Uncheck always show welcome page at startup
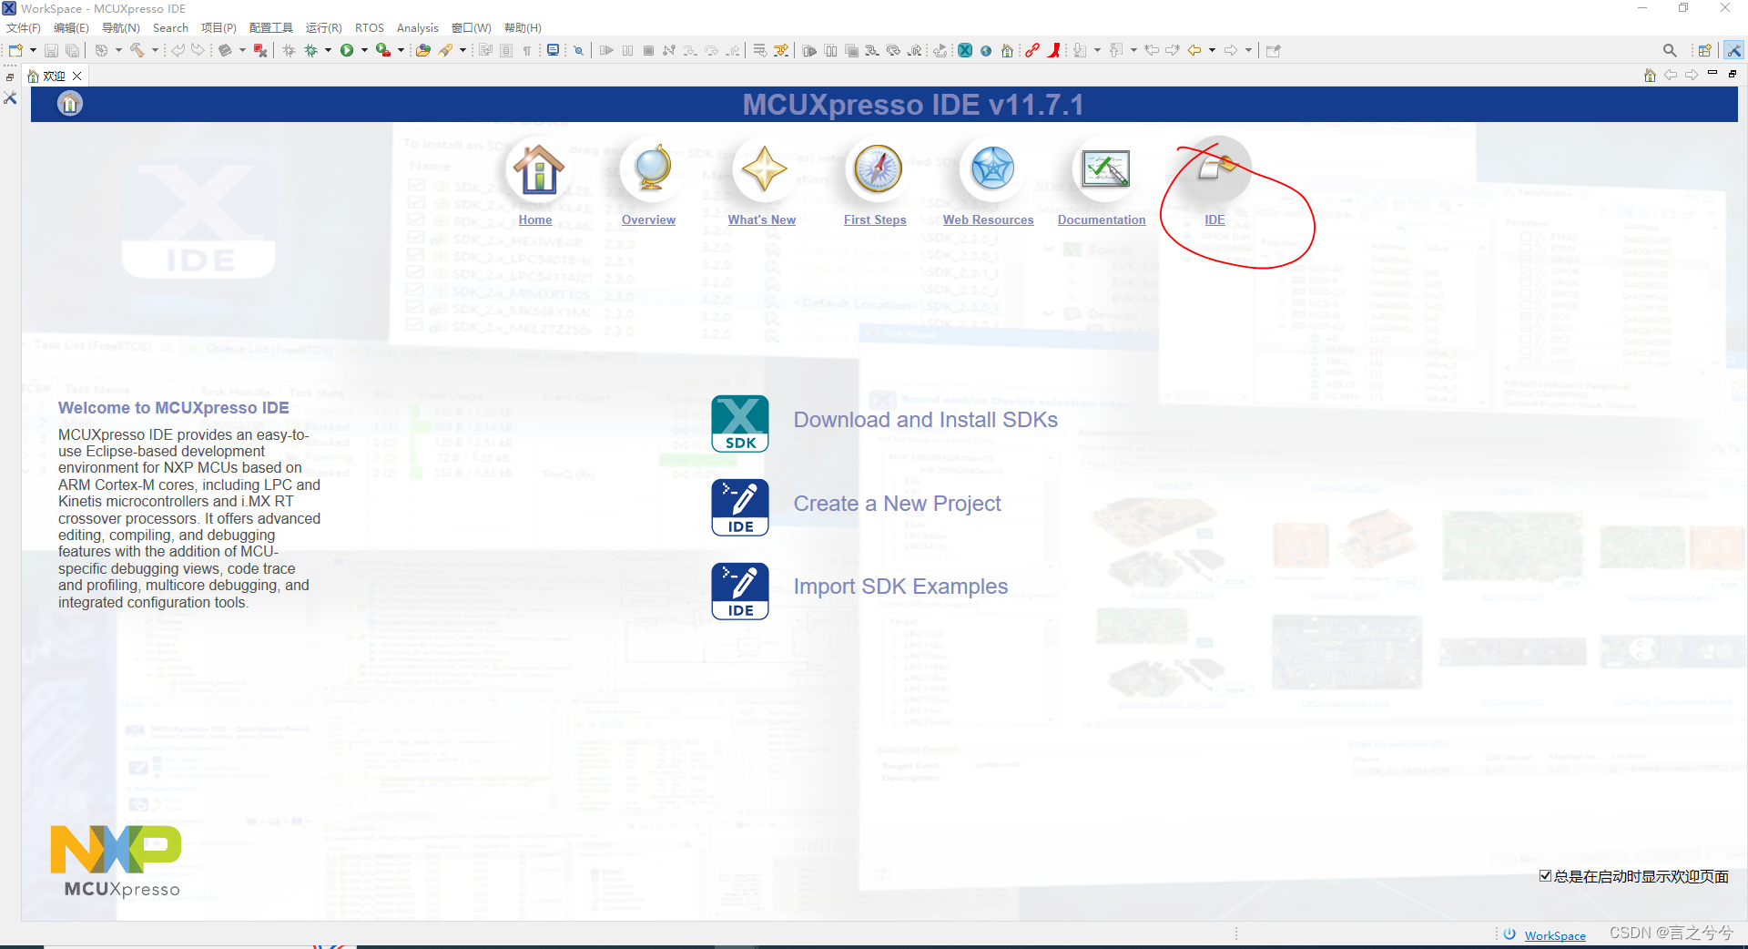The width and height of the screenshot is (1748, 949). [1546, 876]
